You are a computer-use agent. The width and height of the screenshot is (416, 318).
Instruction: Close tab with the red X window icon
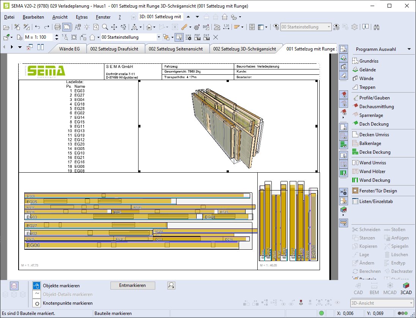pyautogui.click(x=30, y=47)
